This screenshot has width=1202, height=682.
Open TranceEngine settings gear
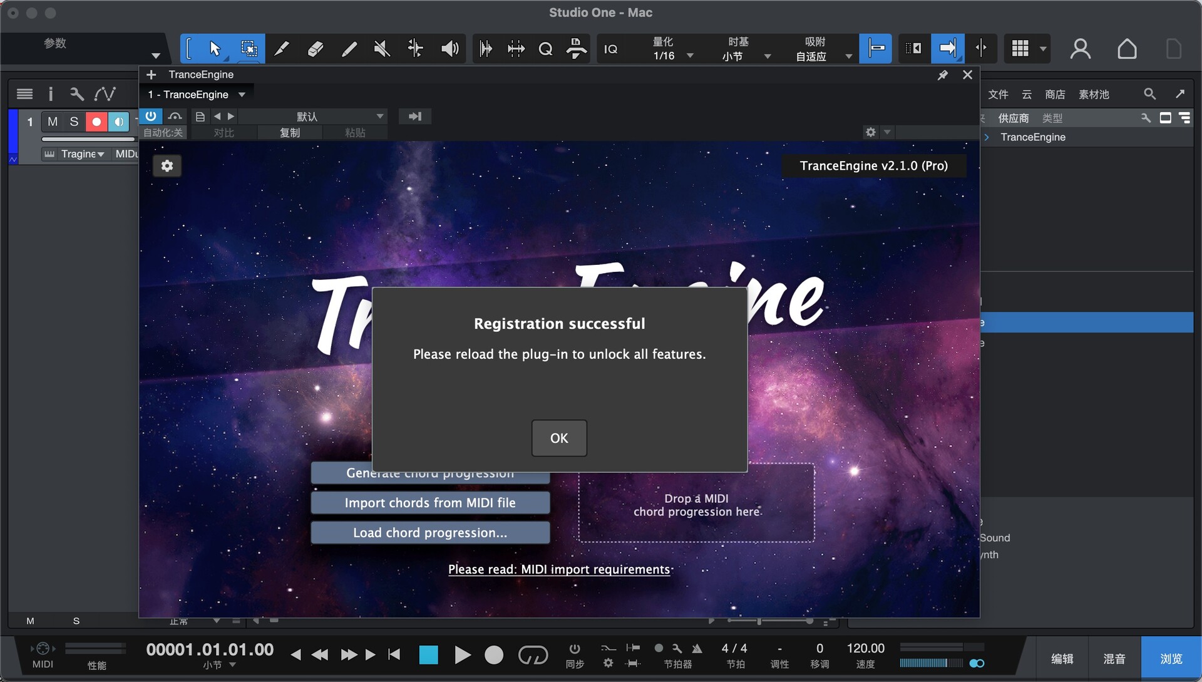(167, 166)
